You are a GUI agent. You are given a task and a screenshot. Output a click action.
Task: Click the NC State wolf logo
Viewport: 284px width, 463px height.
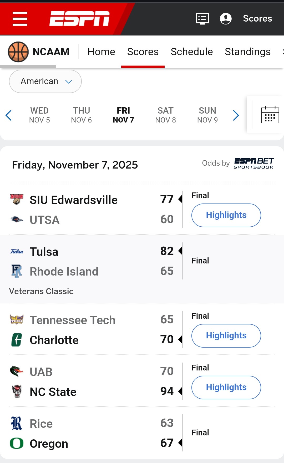click(17, 391)
